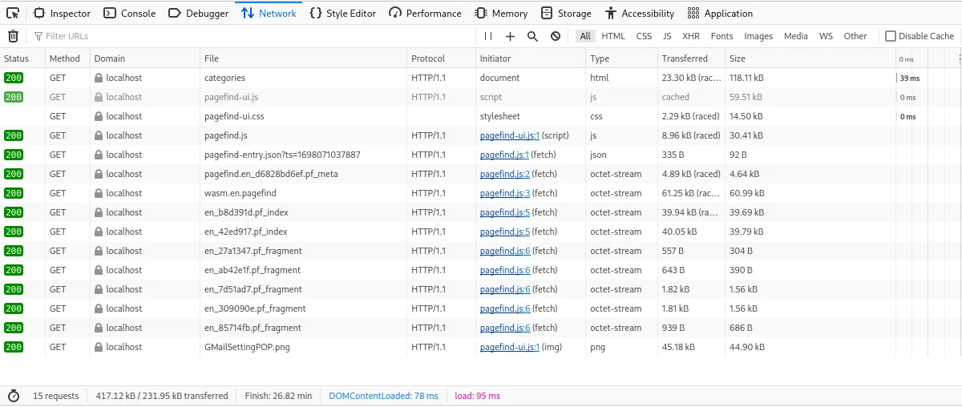962x407 pixels.
Task: Sort requests by Status column header
Action: [16, 58]
